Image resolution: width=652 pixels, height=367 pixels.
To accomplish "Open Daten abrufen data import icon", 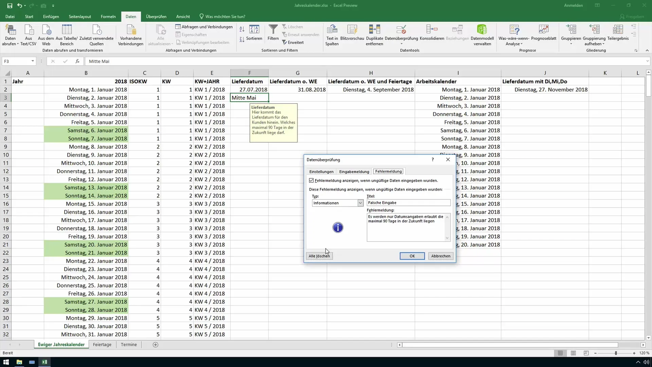I will [11, 30].
